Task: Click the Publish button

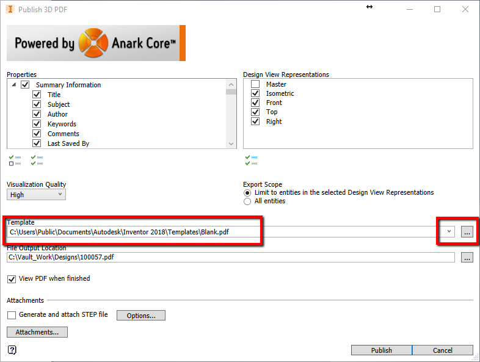Action: pos(382,350)
